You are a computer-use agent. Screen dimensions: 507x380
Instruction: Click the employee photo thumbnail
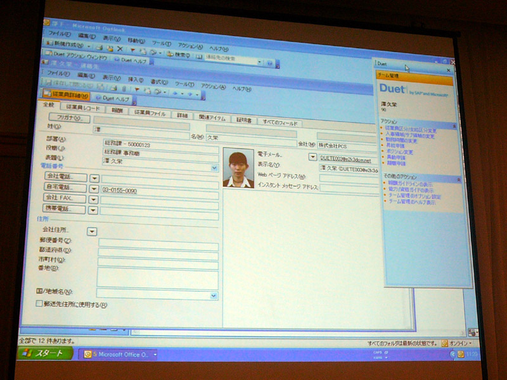pyautogui.click(x=238, y=168)
